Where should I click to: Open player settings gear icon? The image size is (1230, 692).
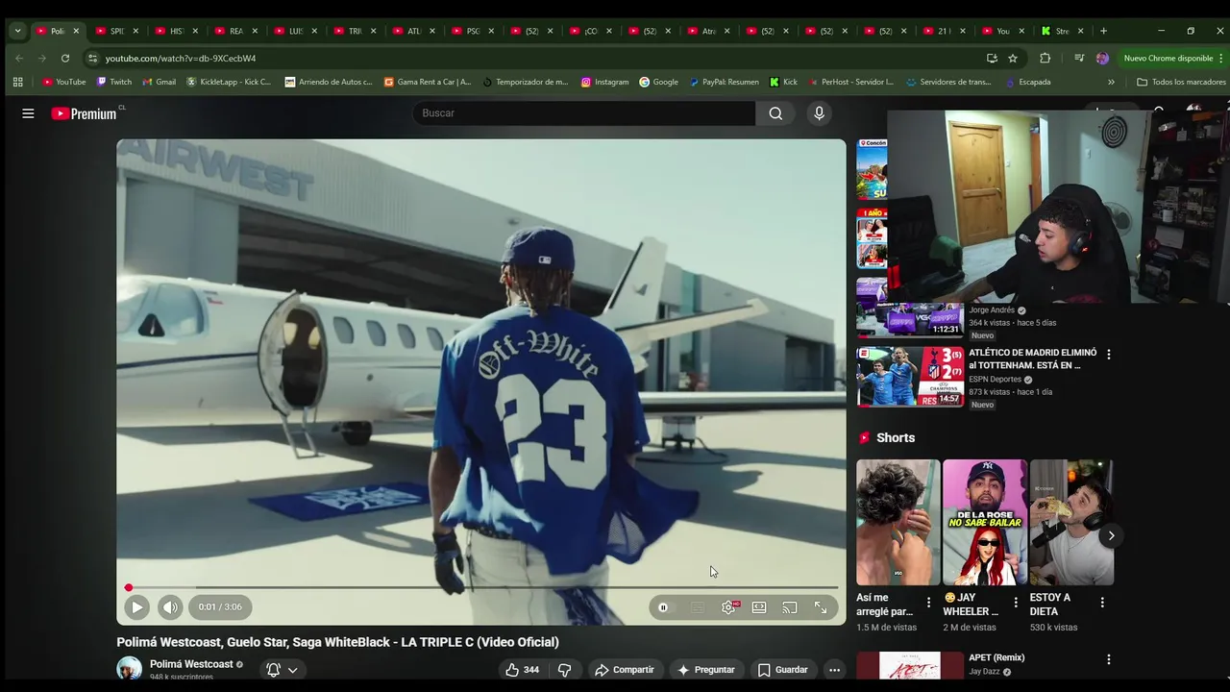pos(728,607)
